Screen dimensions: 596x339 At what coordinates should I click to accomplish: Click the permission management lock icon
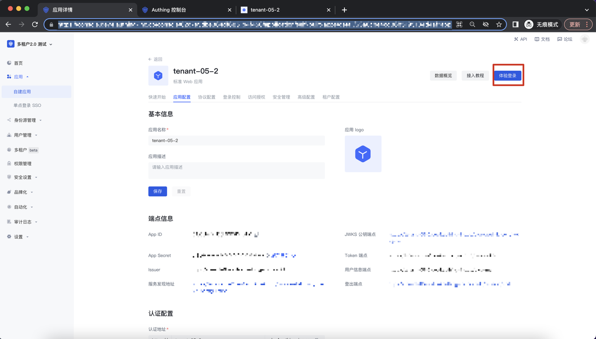tap(9, 164)
